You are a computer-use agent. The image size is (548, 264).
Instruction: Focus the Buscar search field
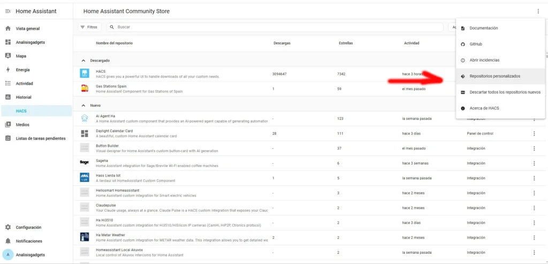275,27
